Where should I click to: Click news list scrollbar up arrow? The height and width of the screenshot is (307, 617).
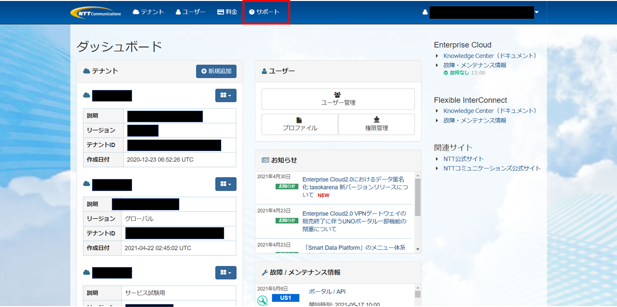pyautogui.click(x=417, y=175)
